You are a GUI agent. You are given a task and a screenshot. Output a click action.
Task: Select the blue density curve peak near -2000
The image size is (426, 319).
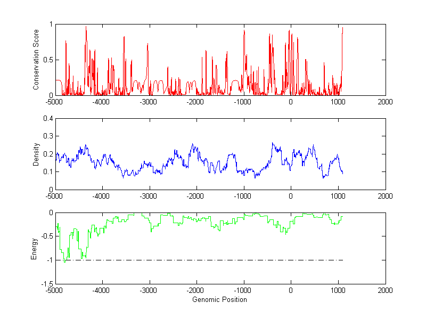[192, 144]
